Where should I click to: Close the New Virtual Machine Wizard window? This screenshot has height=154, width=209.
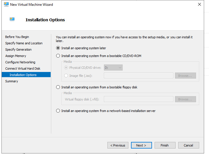click(x=199, y=4)
